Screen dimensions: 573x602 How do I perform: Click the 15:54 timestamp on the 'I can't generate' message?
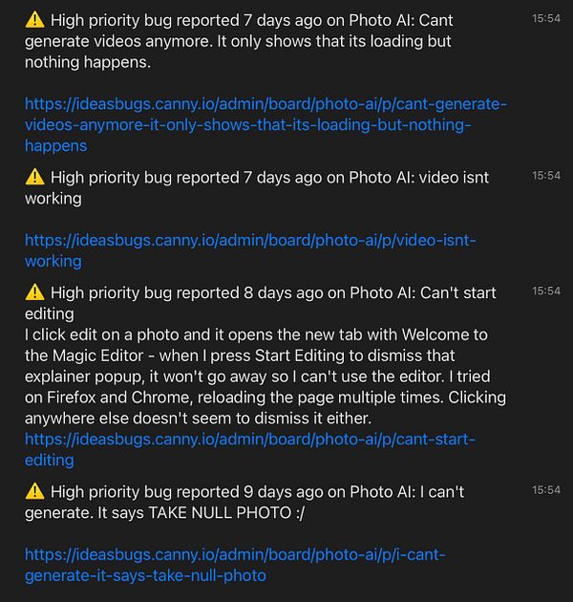(x=545, y=490)
